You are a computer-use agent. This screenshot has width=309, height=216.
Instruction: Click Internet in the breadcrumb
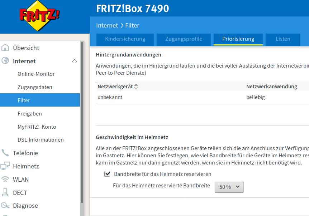107,25
